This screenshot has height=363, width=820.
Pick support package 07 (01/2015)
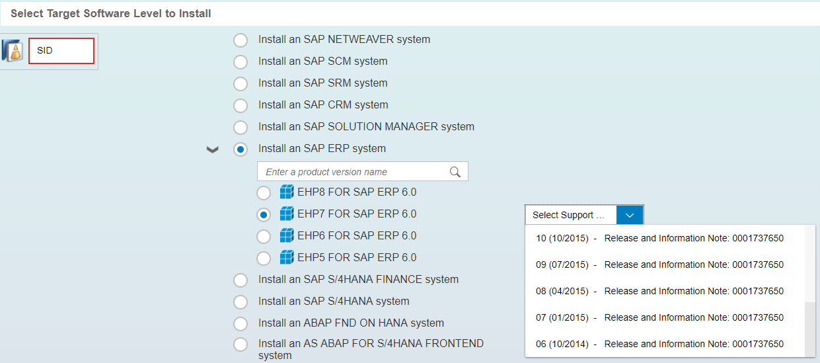pyautogui.click(x=665, y=317)
